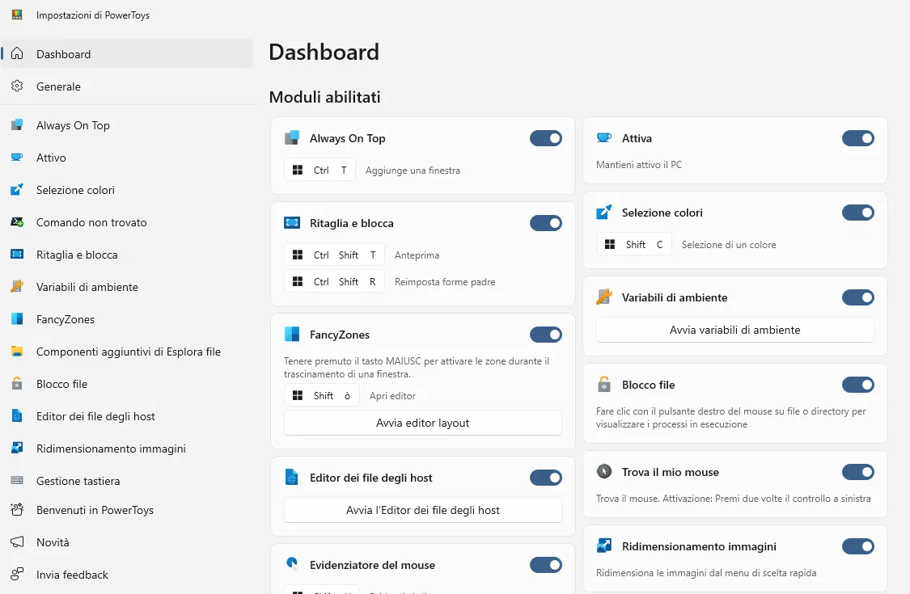
Task: Open the Dashboard page in sidebar
Action: point(128,54)
